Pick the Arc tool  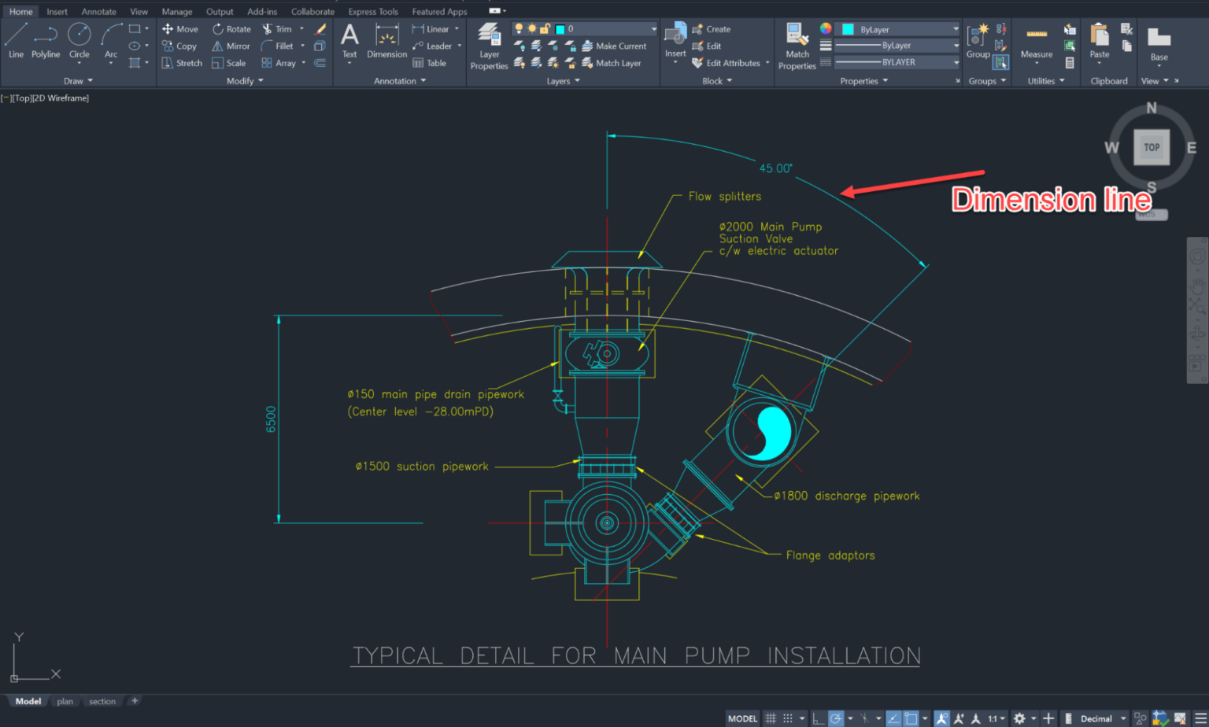(x=111, y=41)
